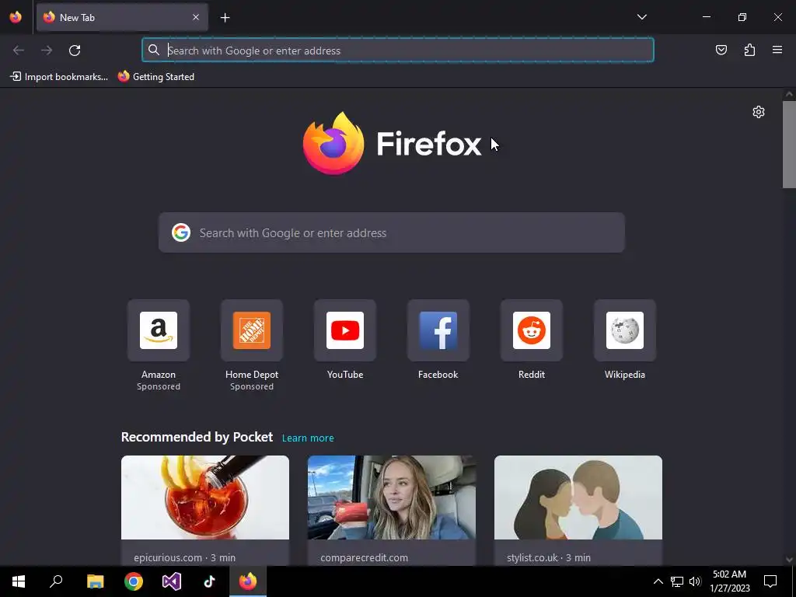Open the Extensions puzzle icon
Screen dimensions: 796x597
[x=749, y=50]
